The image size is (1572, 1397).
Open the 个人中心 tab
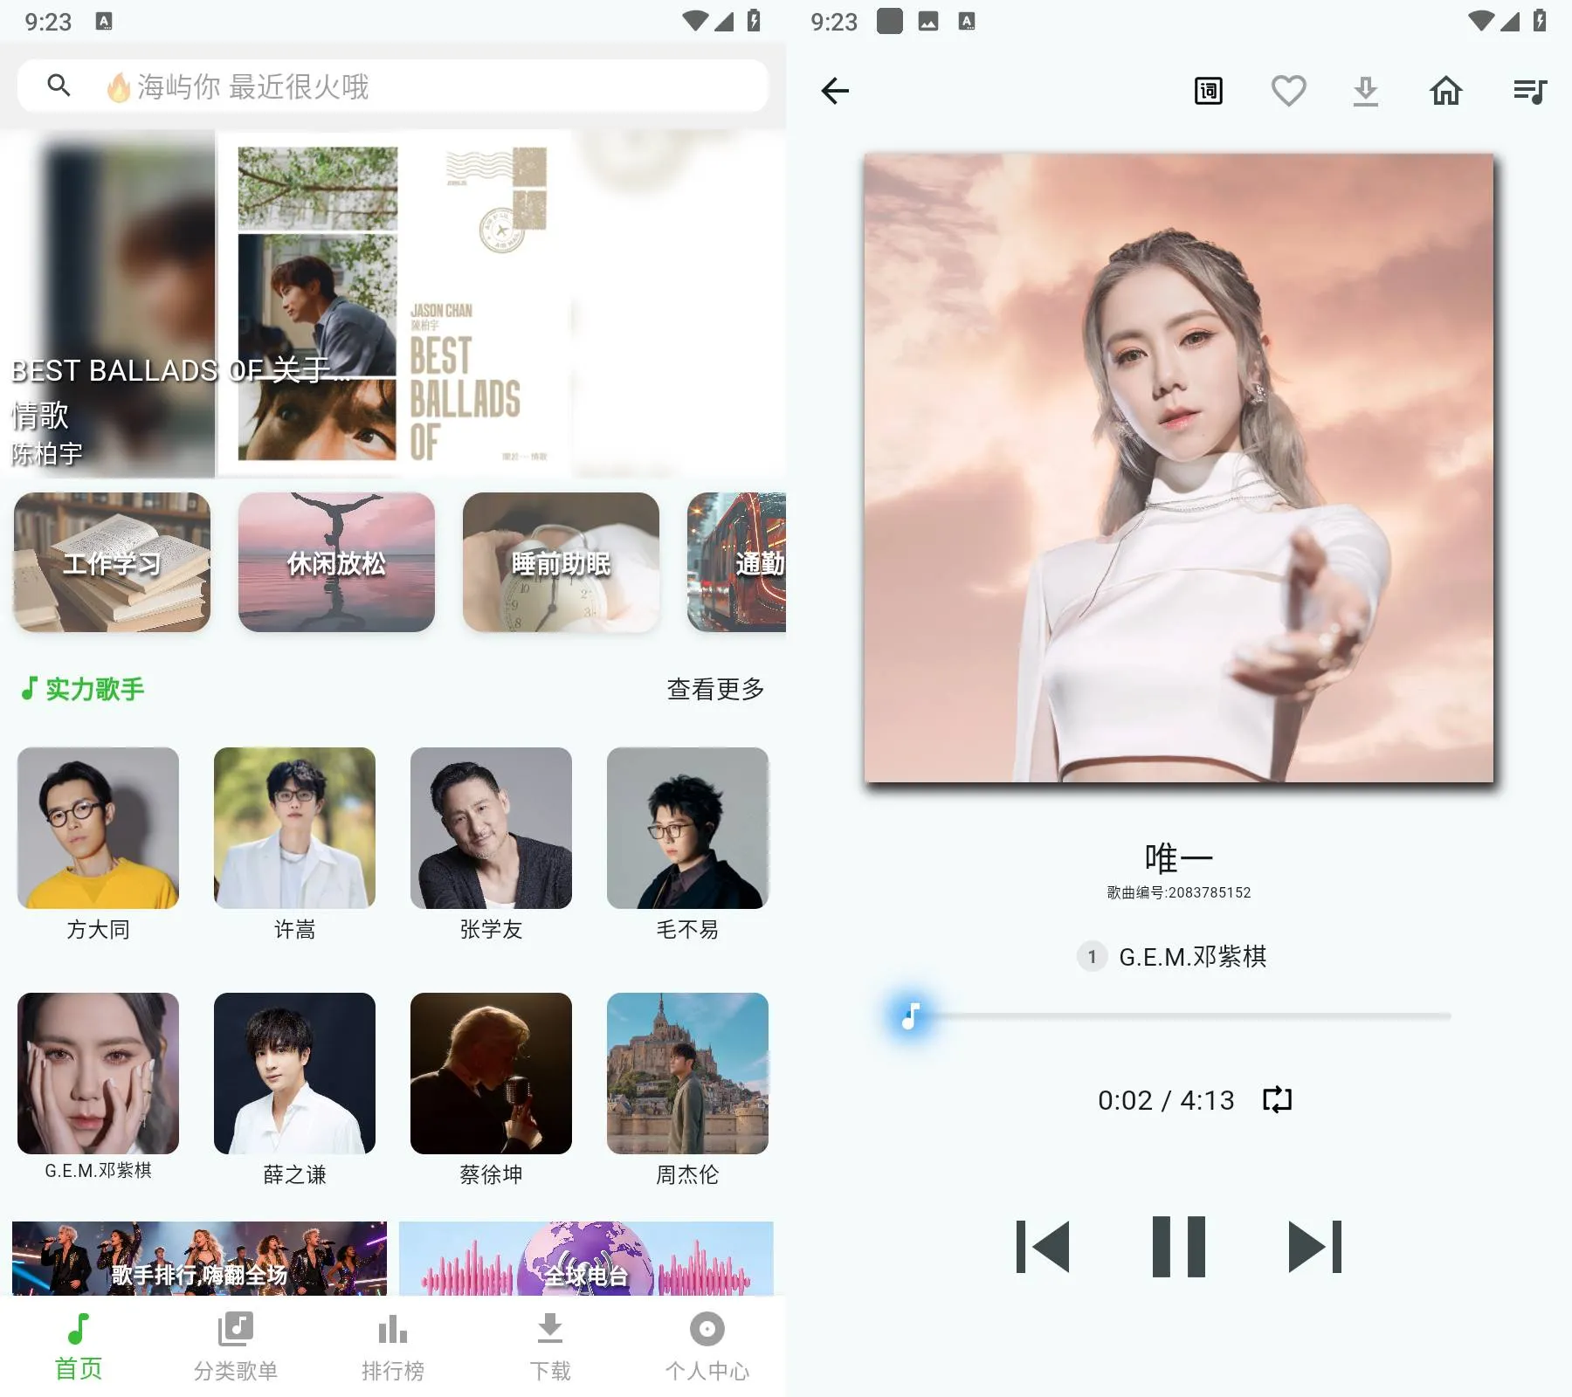707,1345
